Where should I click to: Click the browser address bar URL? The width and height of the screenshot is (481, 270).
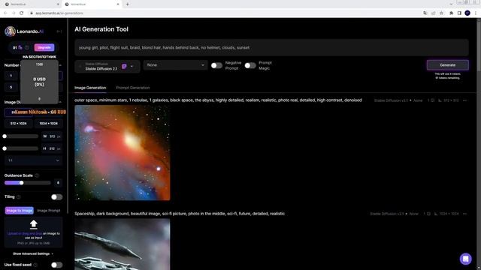click(59, 13)
